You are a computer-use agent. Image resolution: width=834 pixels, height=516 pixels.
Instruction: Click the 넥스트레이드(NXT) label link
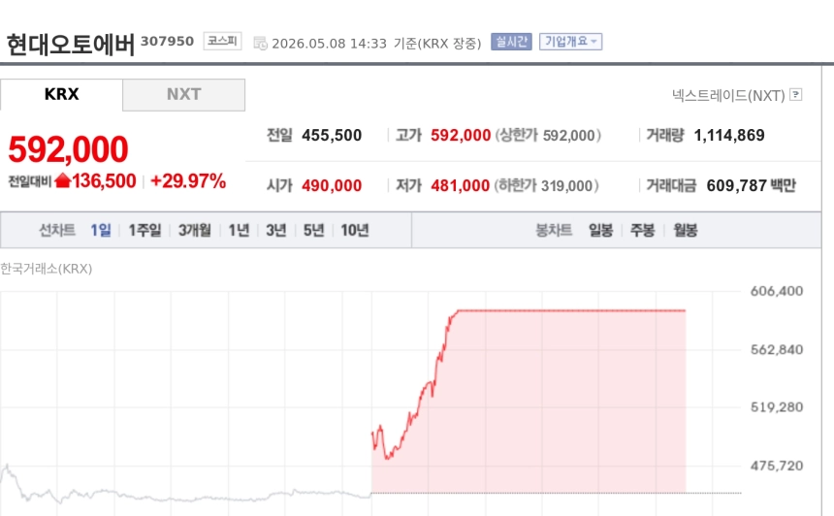pyautogui.click(x=728, y=95)
